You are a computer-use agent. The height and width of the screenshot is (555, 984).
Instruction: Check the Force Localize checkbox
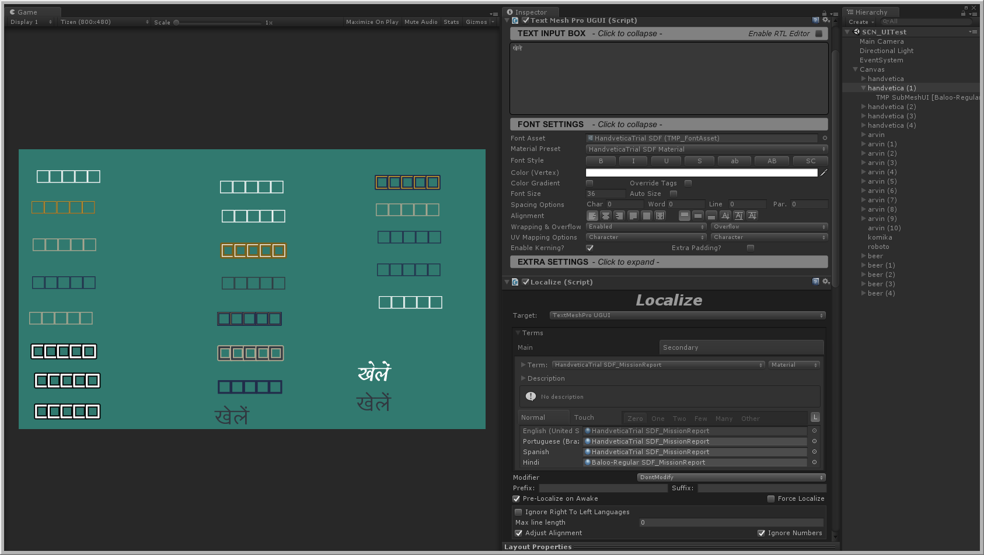(x=771, y=498)
